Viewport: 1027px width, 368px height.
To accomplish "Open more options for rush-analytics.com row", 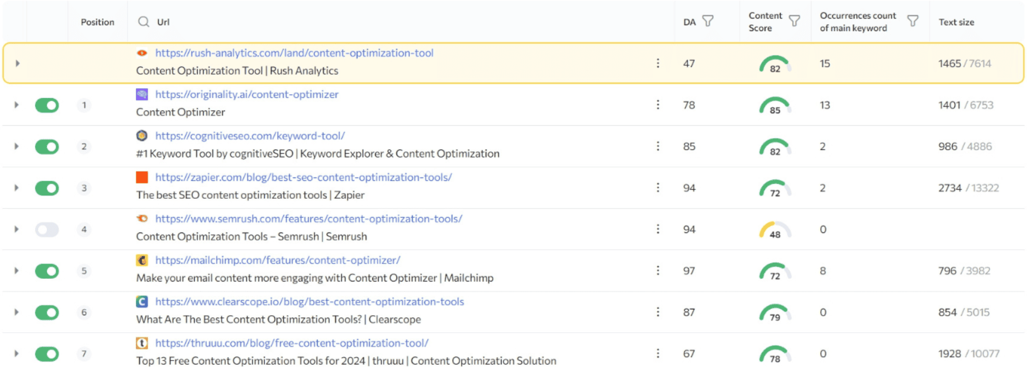I will point(658,63).
